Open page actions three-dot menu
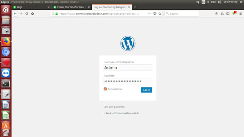The height and width of the screenshot is (137, 244). pos(150,14)
